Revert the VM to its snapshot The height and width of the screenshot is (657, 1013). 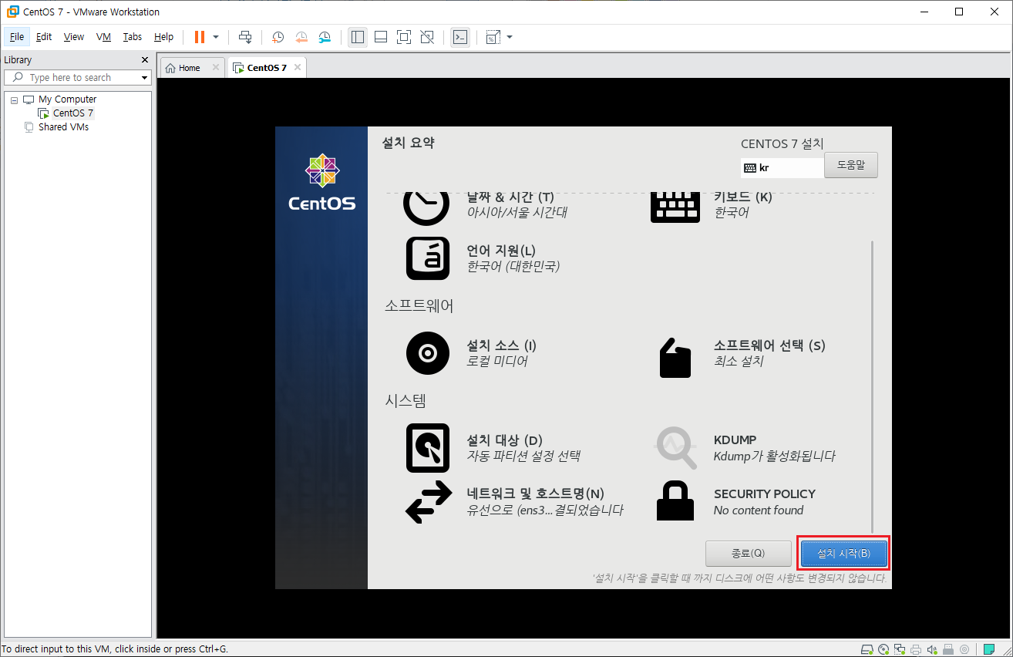point(301,37)
